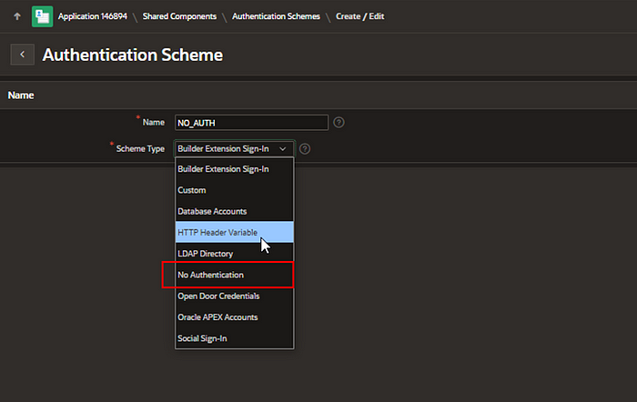Navigate to Authentication Schemes breadcrumb
This screenshot has height=402, width=637.
(276, 16)
